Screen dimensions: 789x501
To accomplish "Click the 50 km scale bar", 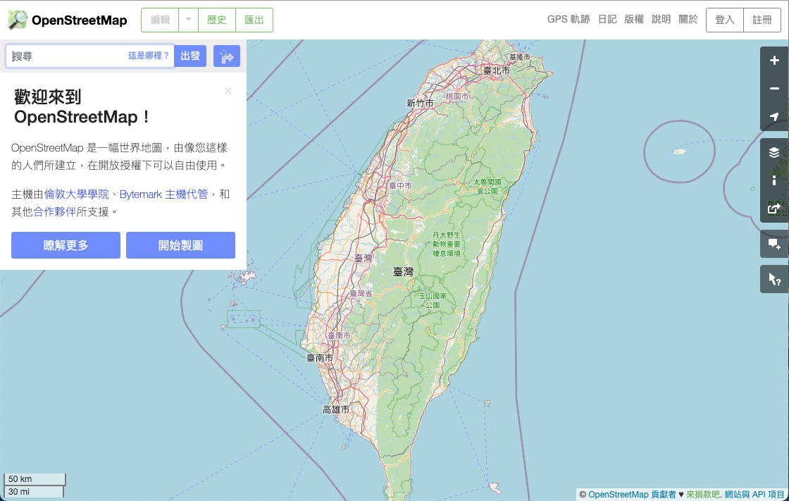I will tap(35, 479).
